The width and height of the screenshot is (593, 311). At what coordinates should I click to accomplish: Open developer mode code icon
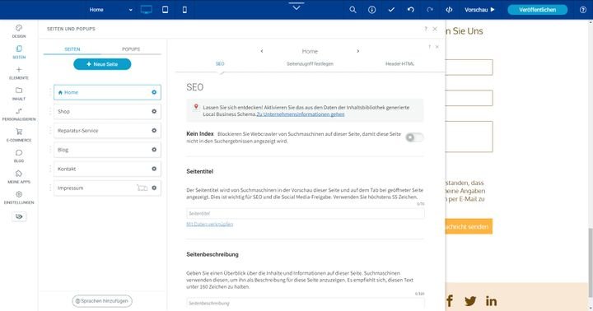pos(449,10)
